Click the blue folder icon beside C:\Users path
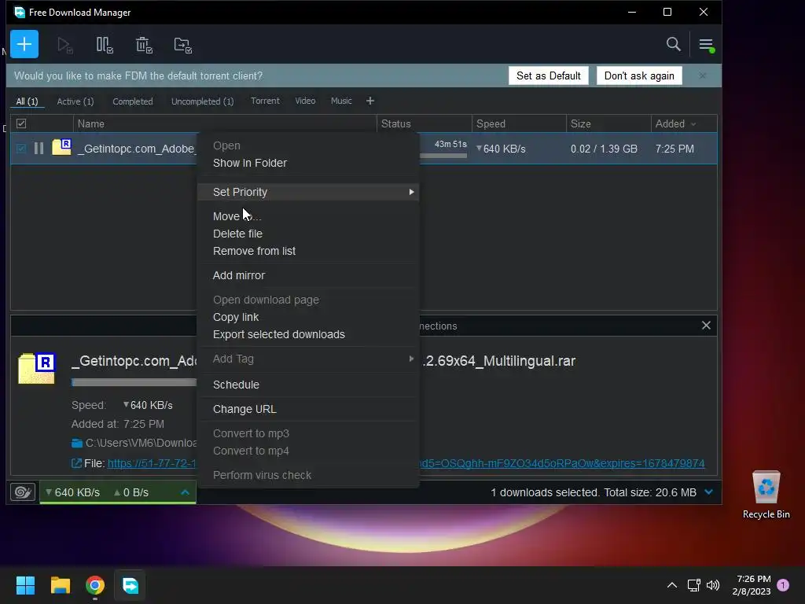 (77, 443)
